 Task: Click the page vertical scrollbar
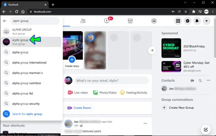click(x=215, y=37)
